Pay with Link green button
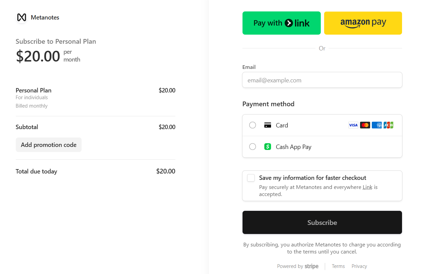This screenshot has height=274, width=441. point(281,23)
